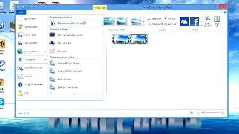Open the Customize Quick Access Toolbar dropdown
Viewport: 239px width, 134px height.
point(35,7)
